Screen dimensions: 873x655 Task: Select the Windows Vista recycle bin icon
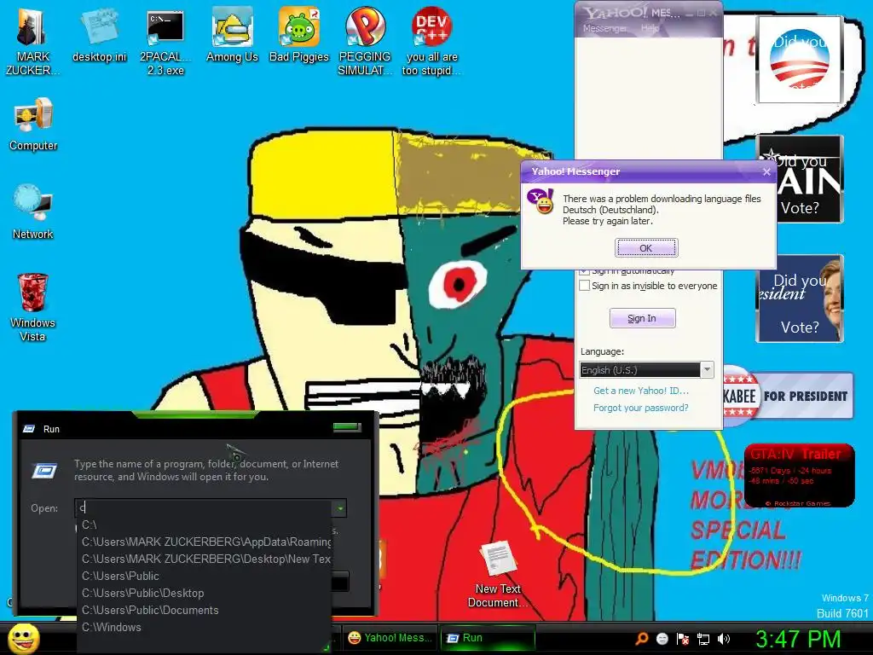pyautogui.click(x=32, y=307)
